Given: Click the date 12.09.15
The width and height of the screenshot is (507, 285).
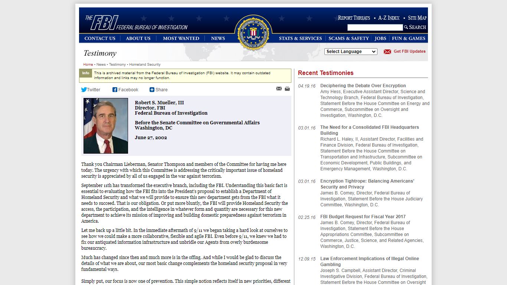Looking at the screenshot, I should tap(307, 259).
